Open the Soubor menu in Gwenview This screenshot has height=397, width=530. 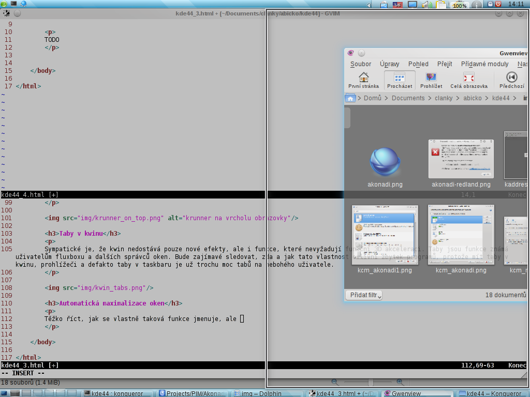tap(361, 64)
